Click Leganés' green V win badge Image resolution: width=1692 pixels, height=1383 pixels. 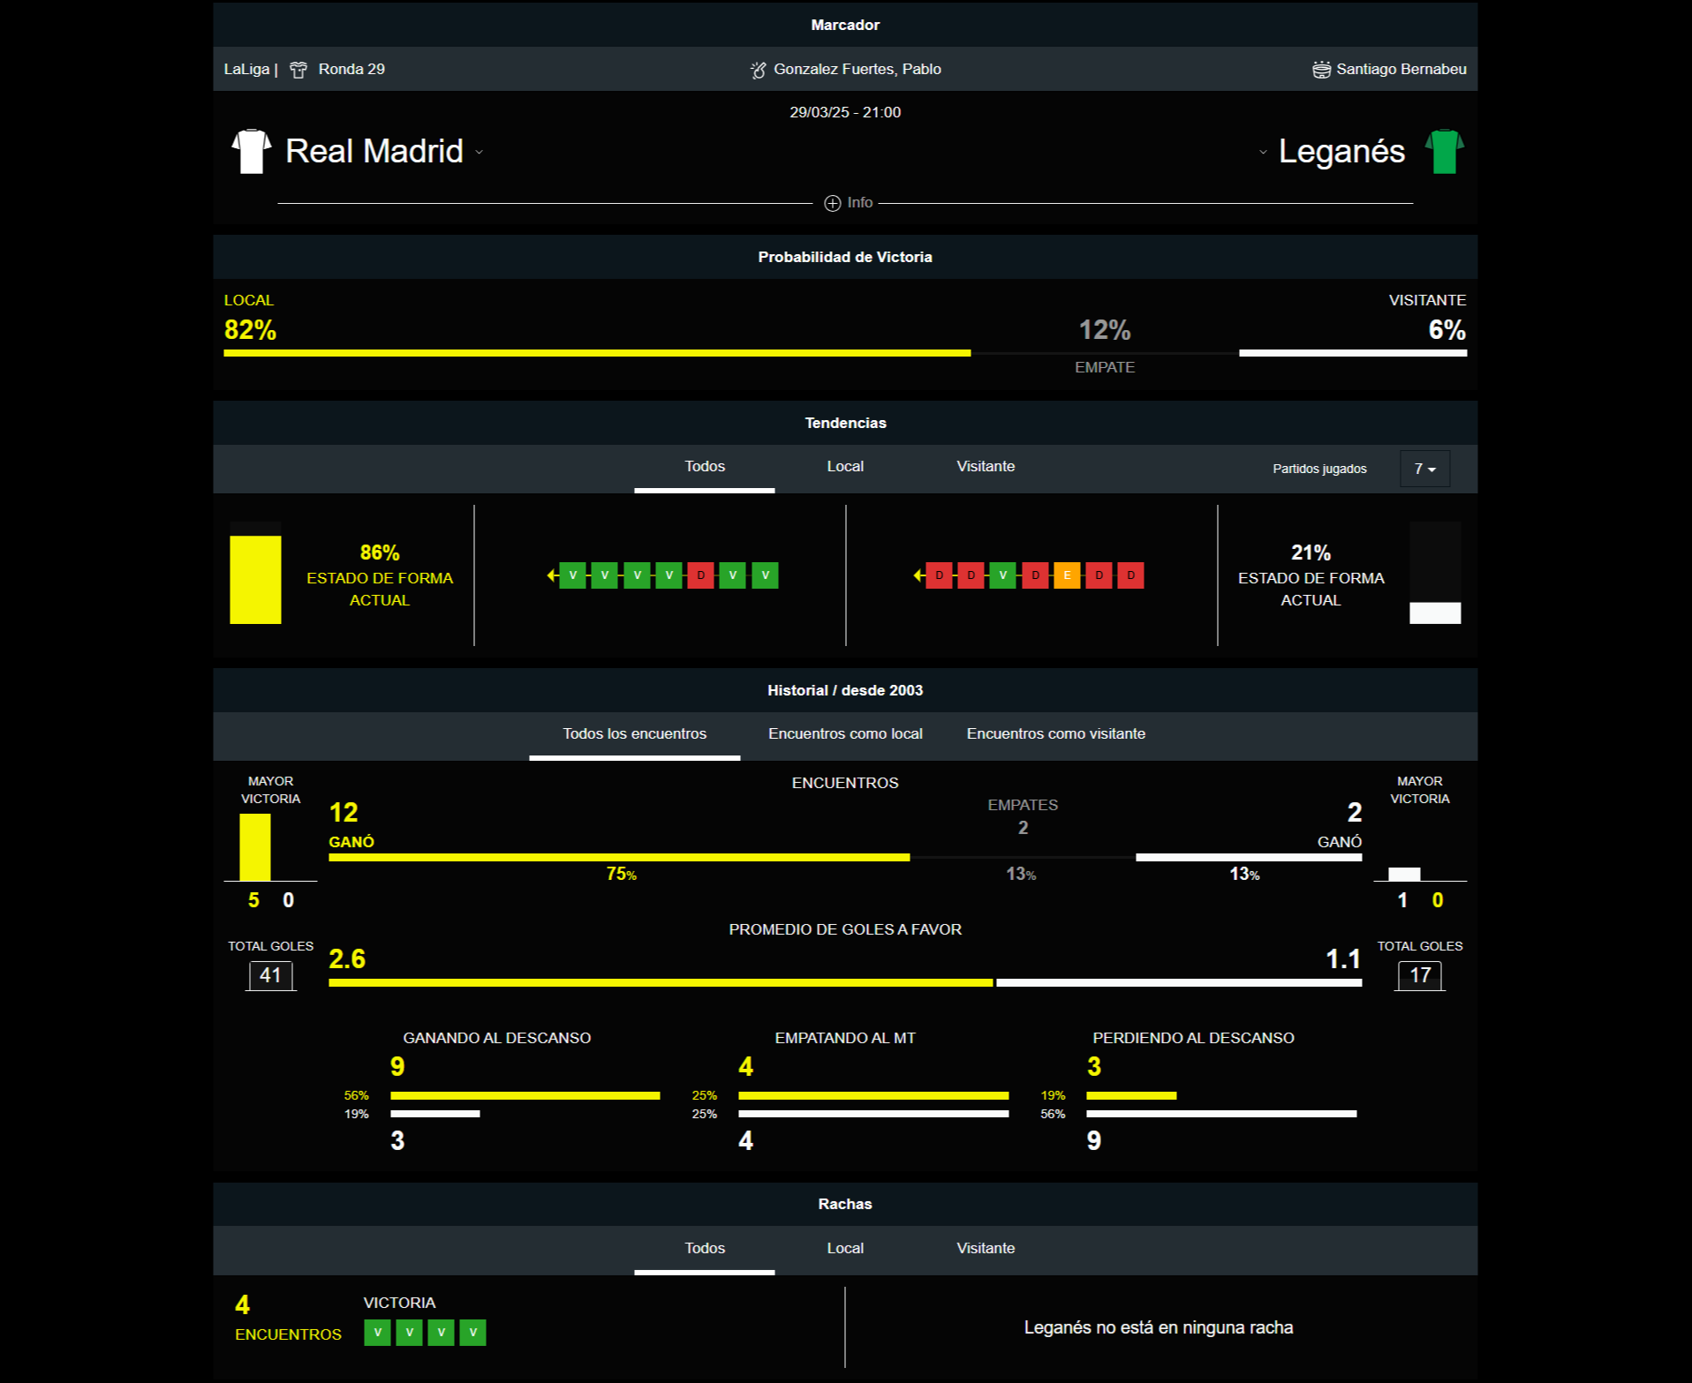coord(1002,575)
